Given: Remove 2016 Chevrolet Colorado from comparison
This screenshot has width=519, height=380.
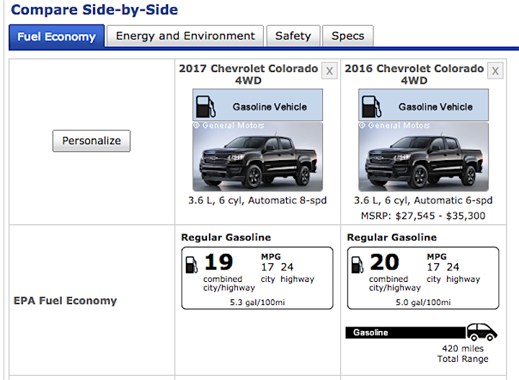Looking at the screenshot, I should pyautogui.click(x=495, y=71).
